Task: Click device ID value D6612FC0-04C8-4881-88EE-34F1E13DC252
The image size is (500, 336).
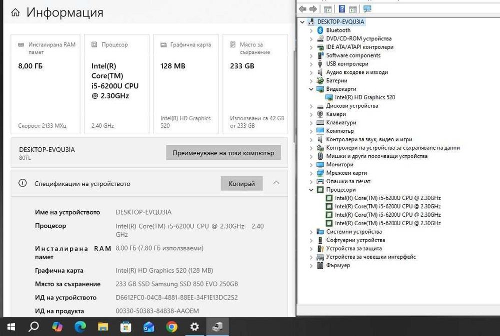Action: tap(176, 298)
